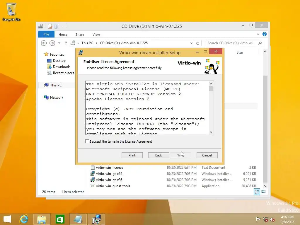Image resolution: width=300 pixels, height=225 pixels.
Task: Switch to the Share ribbon tab
Action: pyautogui.click(x=80, y=35)
